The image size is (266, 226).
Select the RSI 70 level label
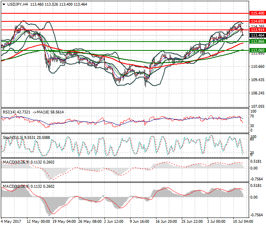click(252, 116)
